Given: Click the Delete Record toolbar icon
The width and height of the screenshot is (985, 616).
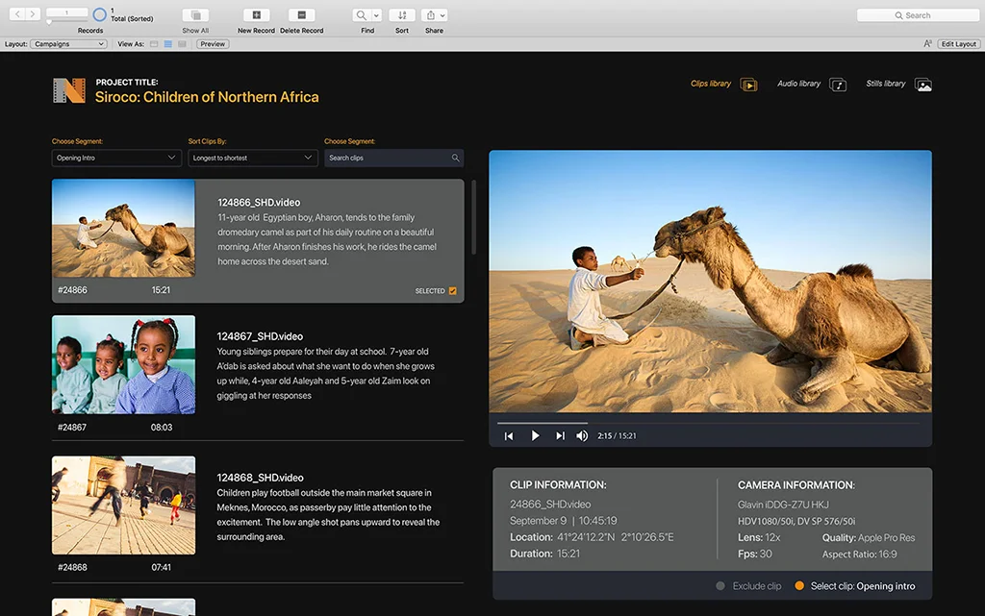Looking at the screenshot, I should pyautogui.click(x=301, y=15).
